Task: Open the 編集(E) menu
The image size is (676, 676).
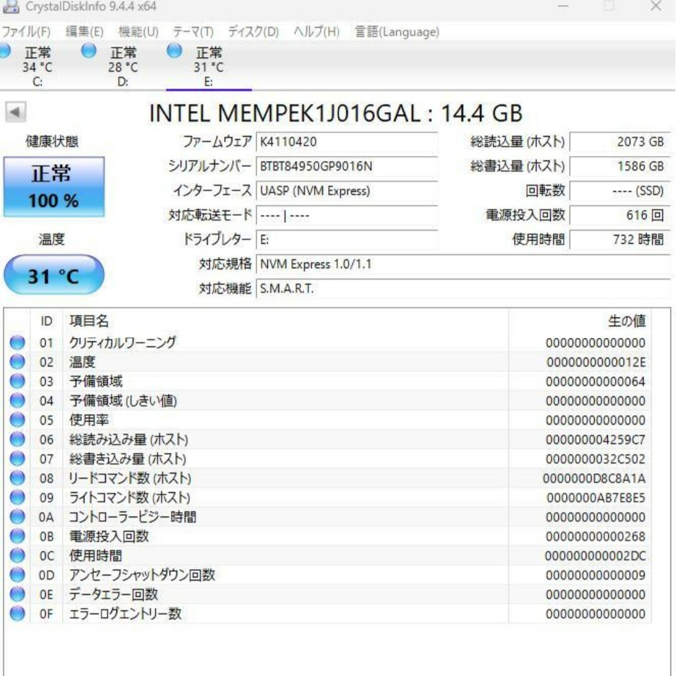Action: 84,32
